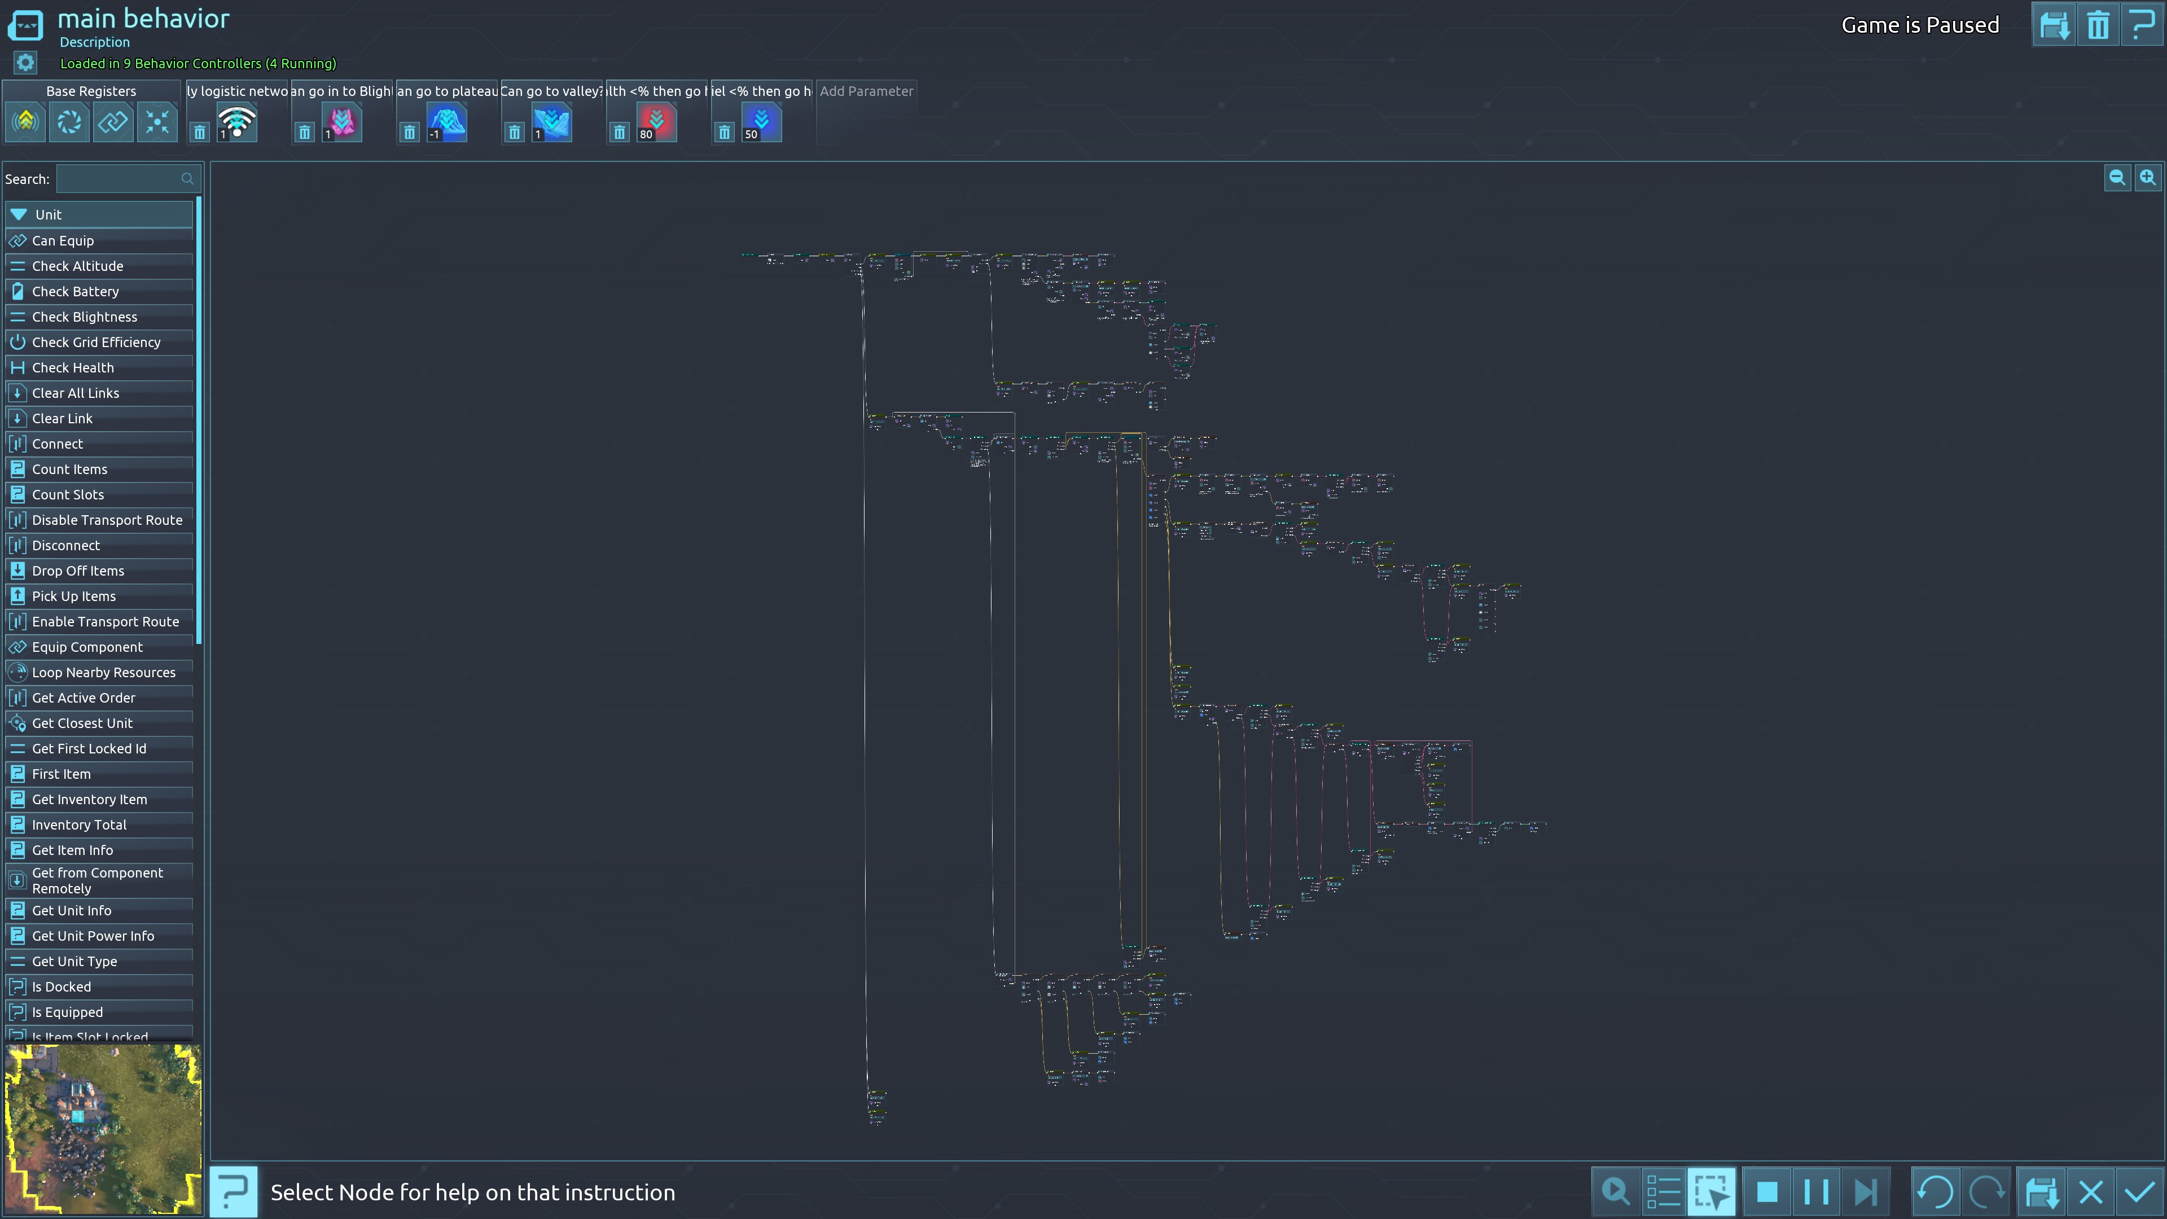Zoom in the behavior graph
Viewport: 2167px width, 1219px height.
click(x=2148, y=178)
